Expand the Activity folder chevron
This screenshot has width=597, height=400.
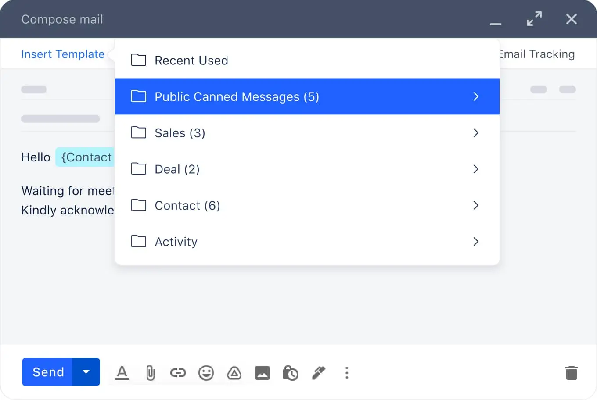coord(475,242)
